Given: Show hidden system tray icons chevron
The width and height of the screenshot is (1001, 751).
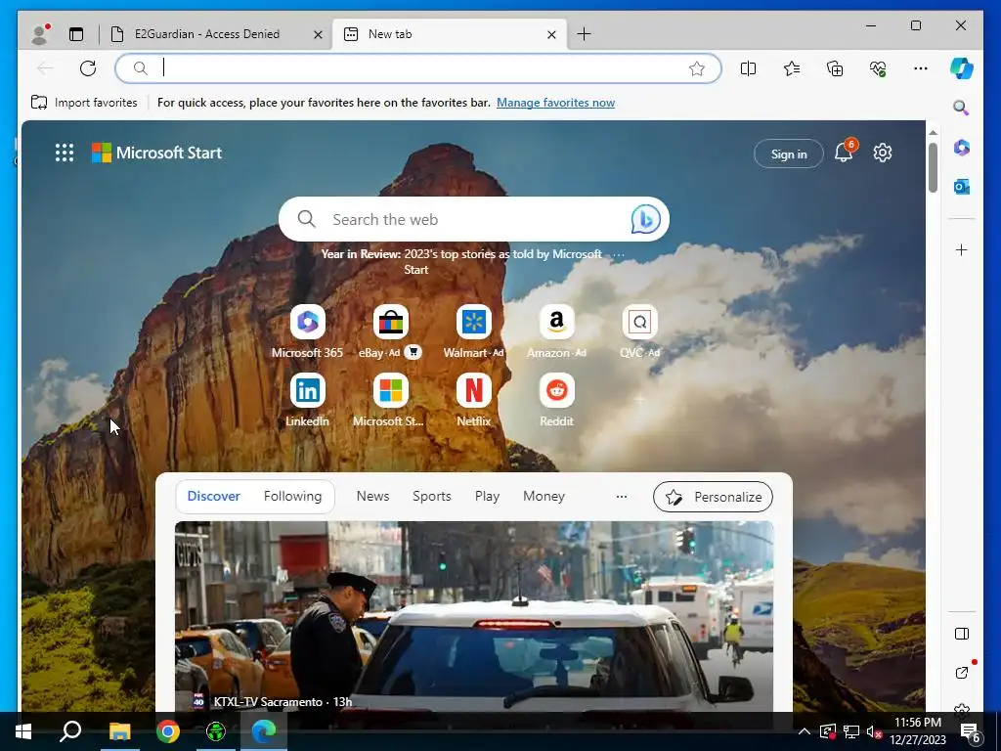Looking at the screenshot, I should click(x=805, y=731).
